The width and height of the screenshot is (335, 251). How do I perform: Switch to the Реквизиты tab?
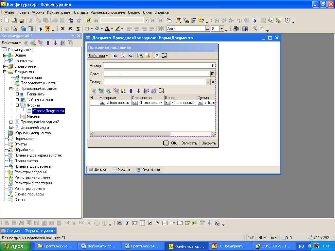coord(148,169)
